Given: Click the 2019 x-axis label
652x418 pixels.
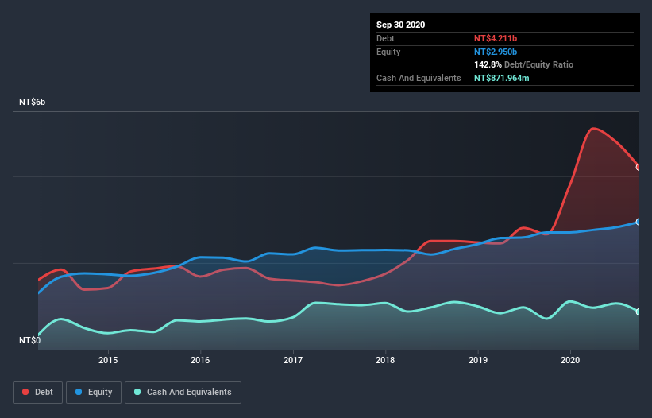Looking at the screenshot, I should tap(478, 360).
